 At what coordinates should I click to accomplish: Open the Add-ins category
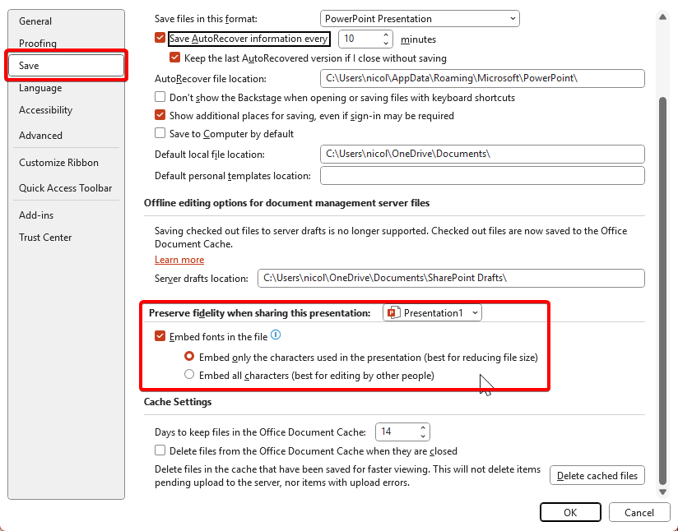click(66, 215)
